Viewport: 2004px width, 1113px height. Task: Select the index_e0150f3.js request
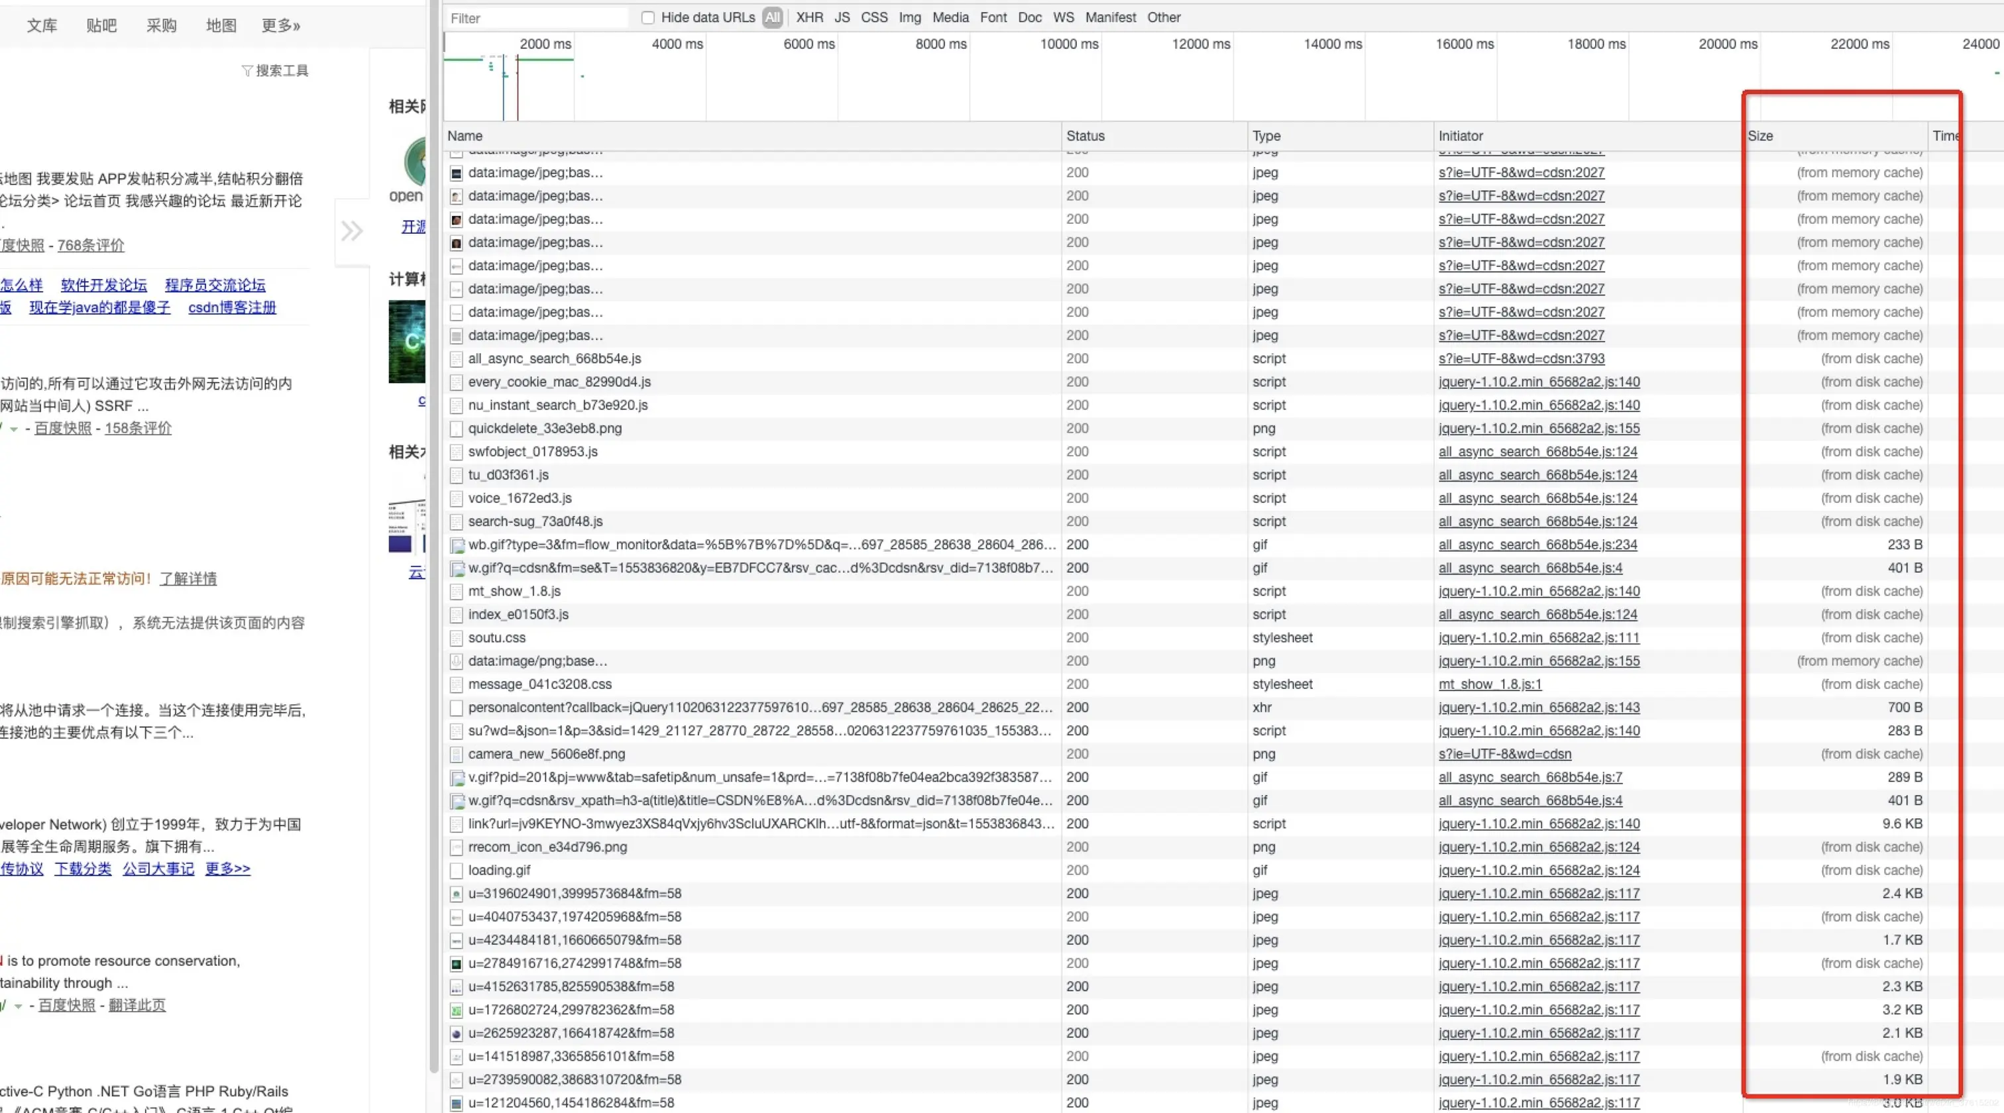(518, 614)
